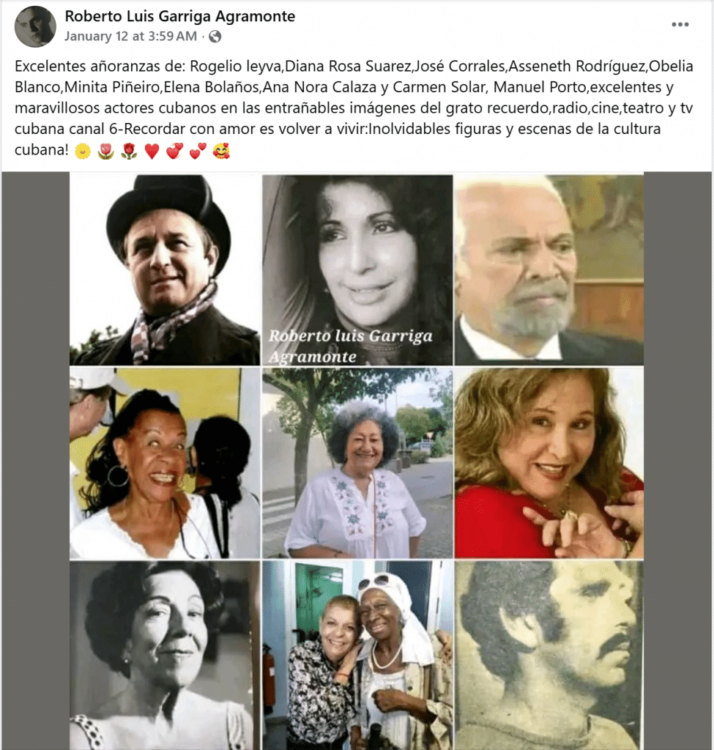
Task: Open photo of two women hugging
Action: click(357, 656)
